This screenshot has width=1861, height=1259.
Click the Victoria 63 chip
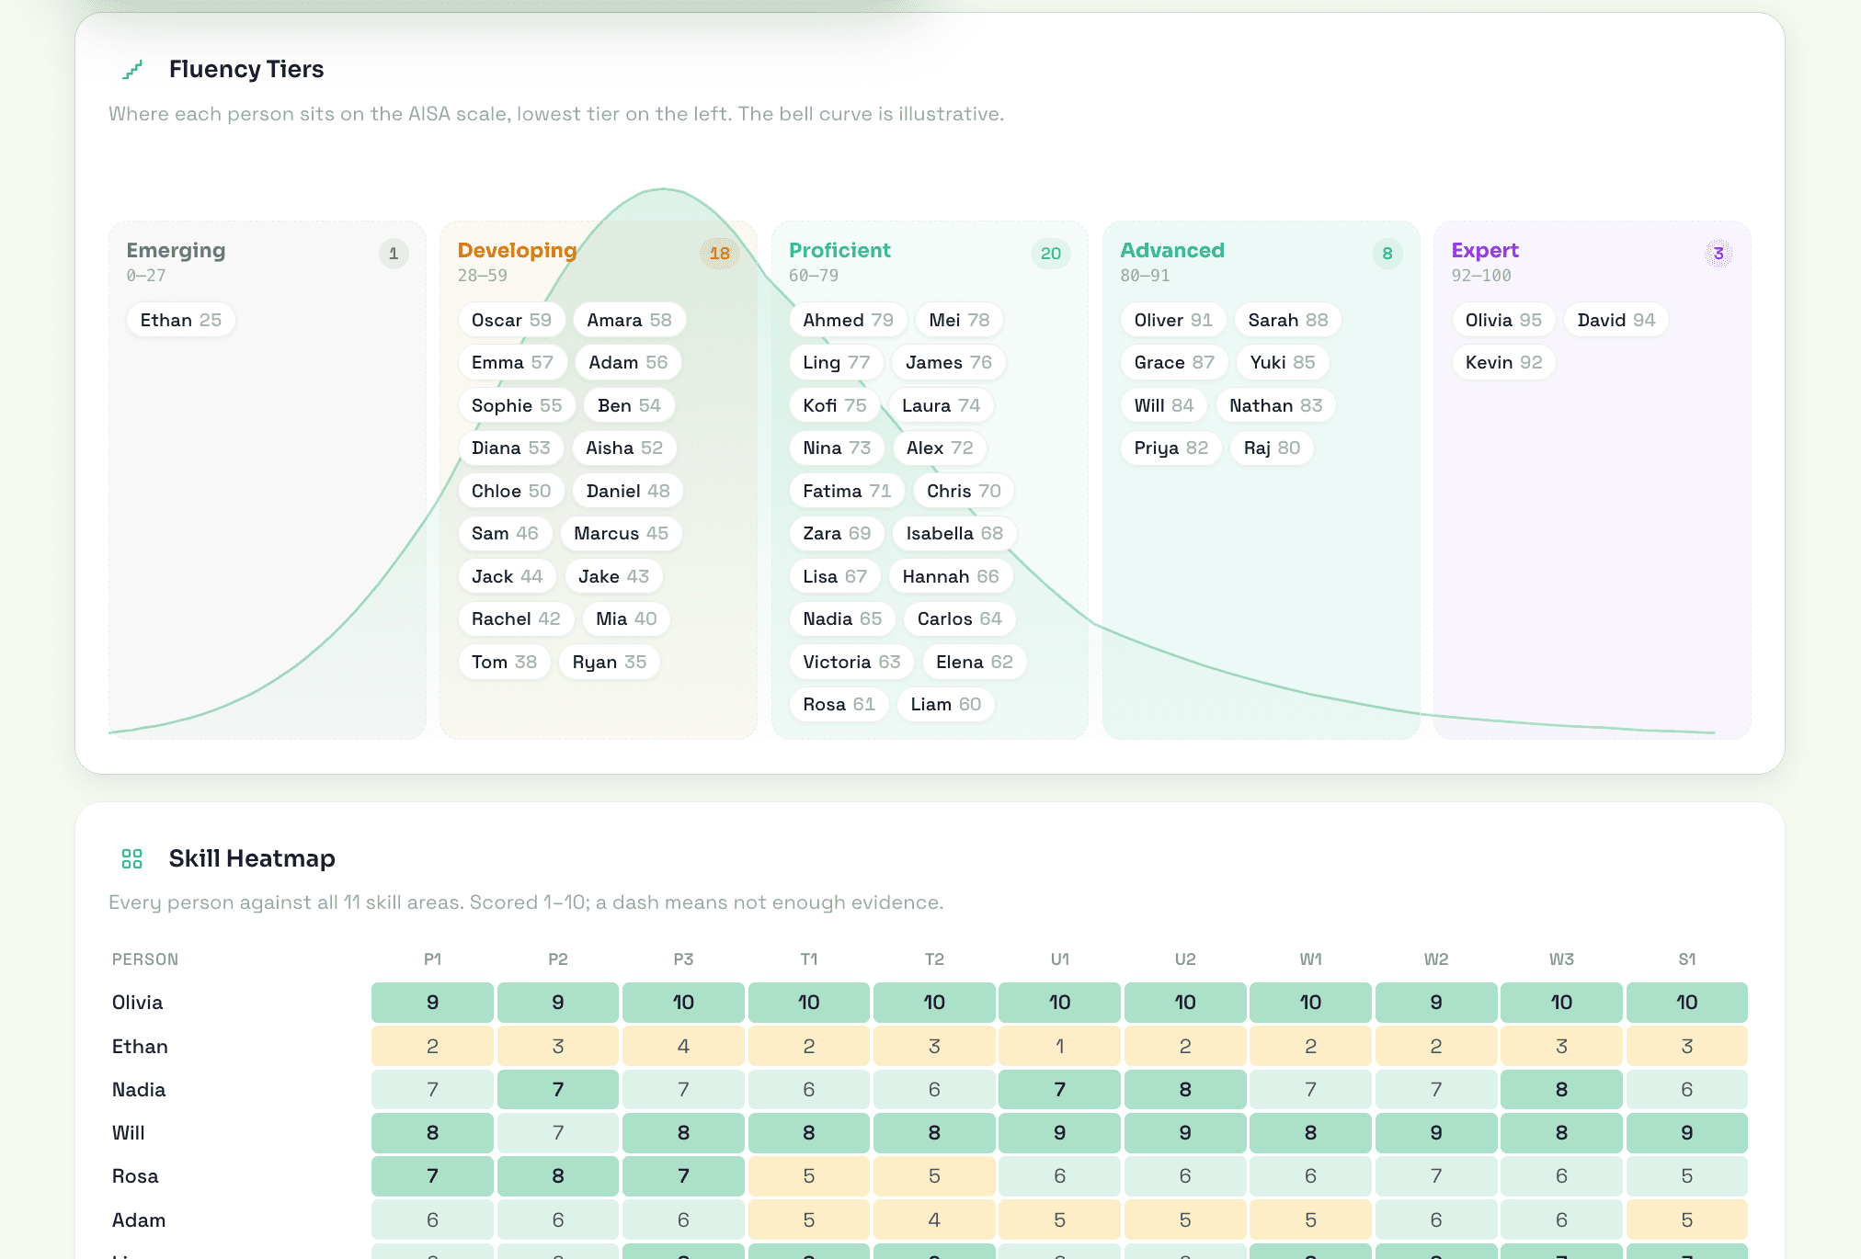851,662
